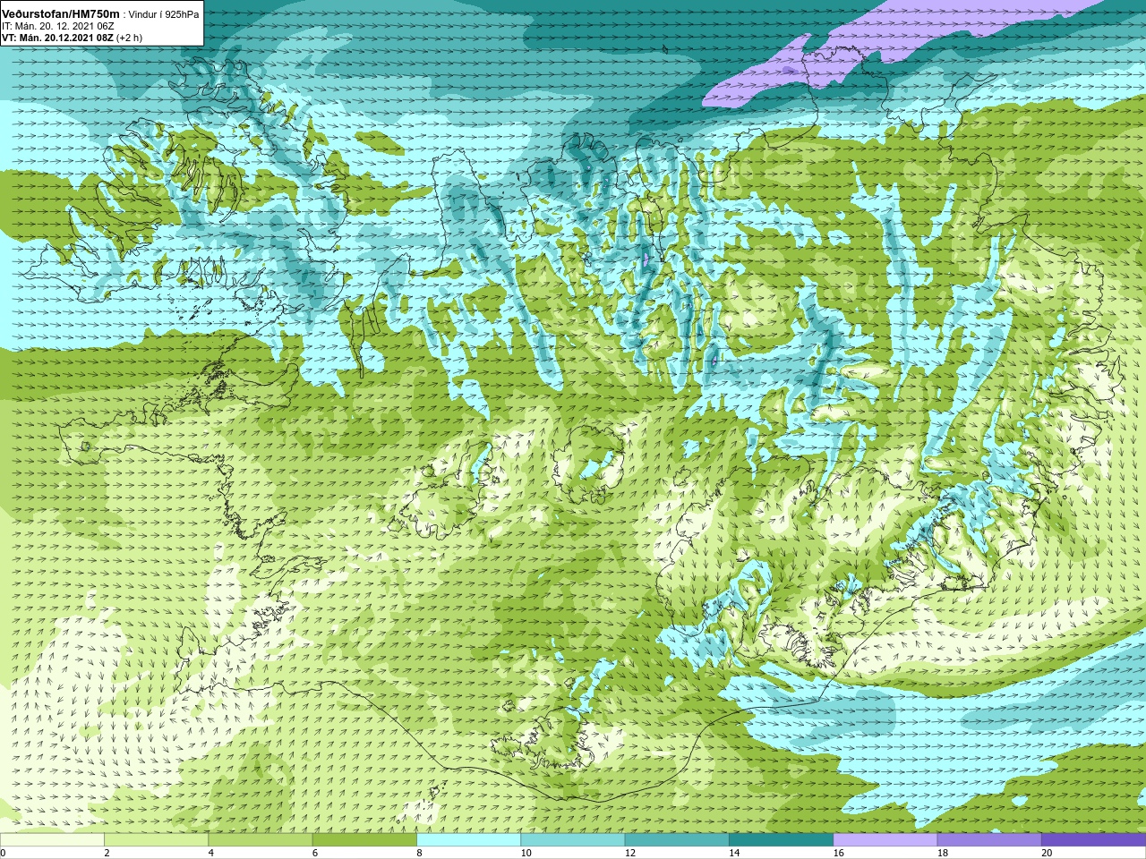The image size is (1146, 859).
Task: Click the legend scale label '14'
Action: tap(734, 853)
